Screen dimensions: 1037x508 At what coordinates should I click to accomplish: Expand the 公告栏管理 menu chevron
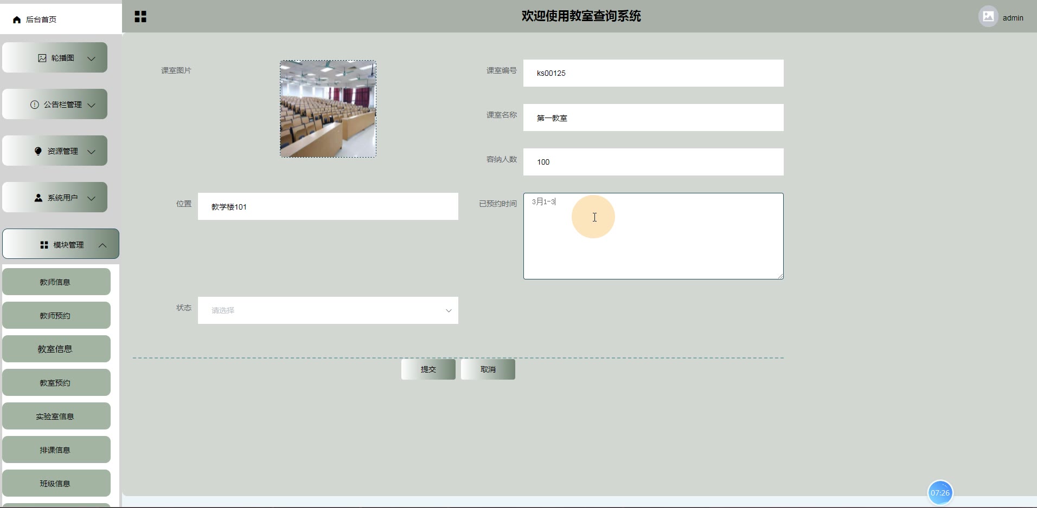tap(92, 105)
